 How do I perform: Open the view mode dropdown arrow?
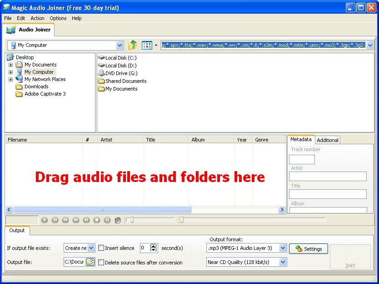[156, 45]
